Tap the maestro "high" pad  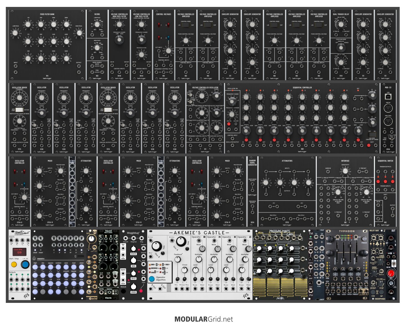click(x=35, y=267)
